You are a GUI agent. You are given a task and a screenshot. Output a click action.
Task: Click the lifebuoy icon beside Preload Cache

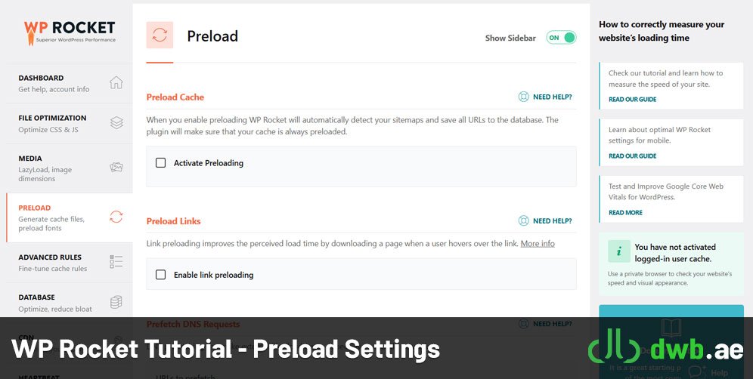point(523,97)
